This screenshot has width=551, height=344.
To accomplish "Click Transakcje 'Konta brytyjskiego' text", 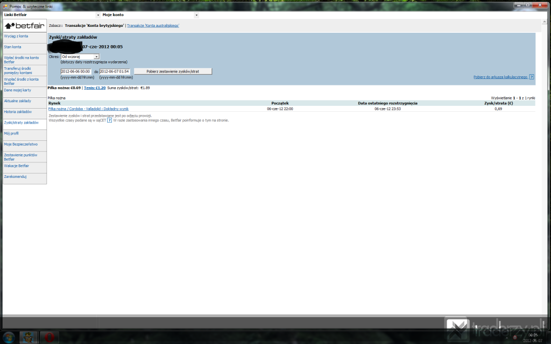I will tap(94, 26).
